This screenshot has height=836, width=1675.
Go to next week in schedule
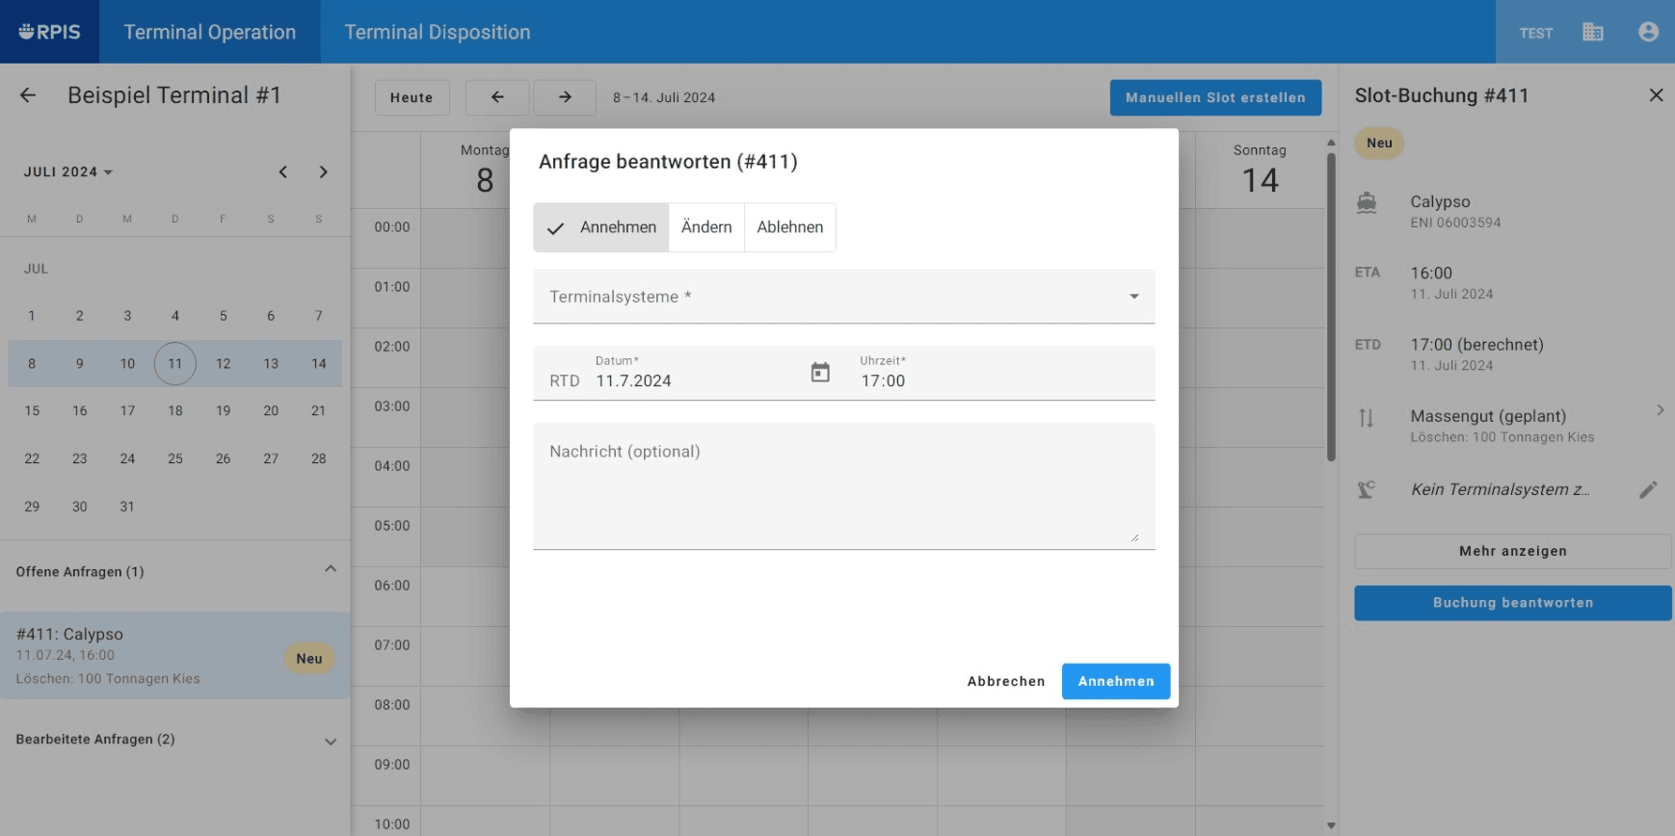coord(565,97)
